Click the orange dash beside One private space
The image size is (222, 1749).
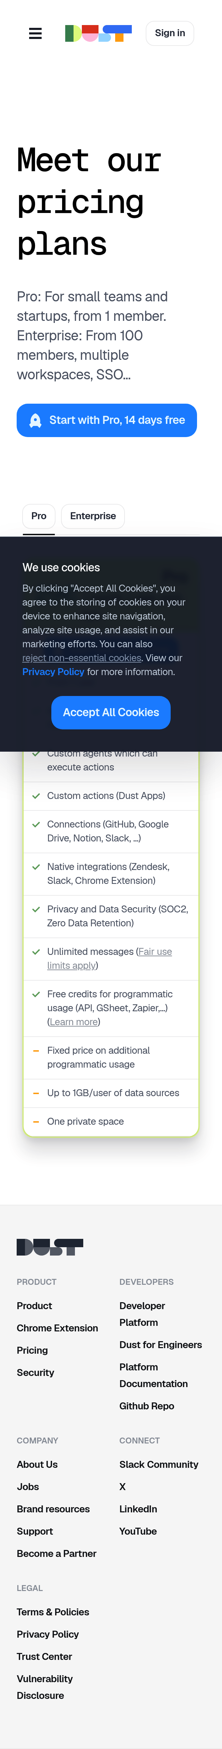(x=36, y=1122)
